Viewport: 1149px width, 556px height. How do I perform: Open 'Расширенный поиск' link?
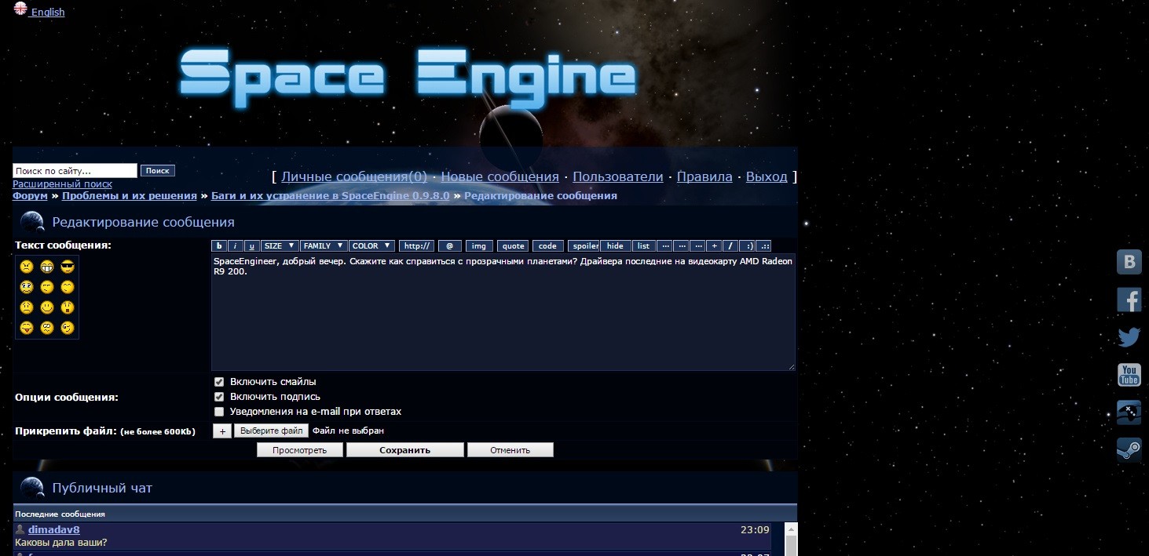coord(62,184)
